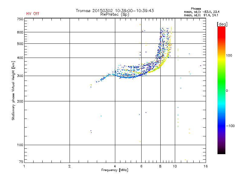Image resolution: width=242 pixels, height=181 pixels.
Task: Click y-axis tick label '100'
Action: (x=20, y=145)
